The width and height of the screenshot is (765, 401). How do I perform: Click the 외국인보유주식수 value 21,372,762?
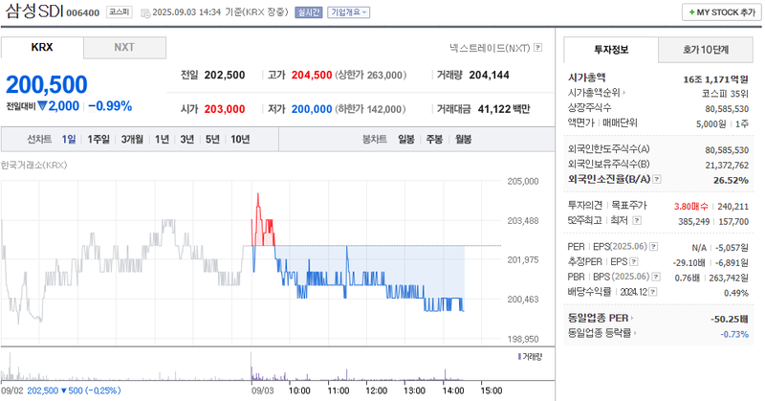727,166
